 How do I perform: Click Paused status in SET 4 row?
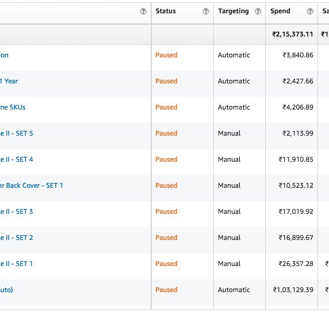(166, 159)
